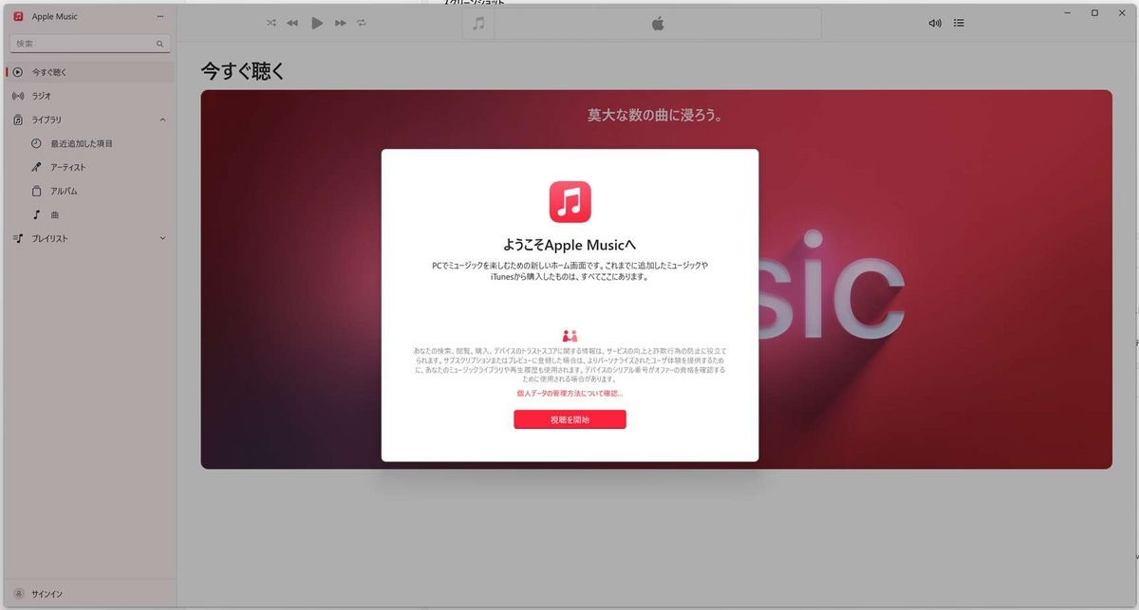Click the library icon beside ライブラリ
The height and width of the screenshot is (610, 1139).
(18, 120)
